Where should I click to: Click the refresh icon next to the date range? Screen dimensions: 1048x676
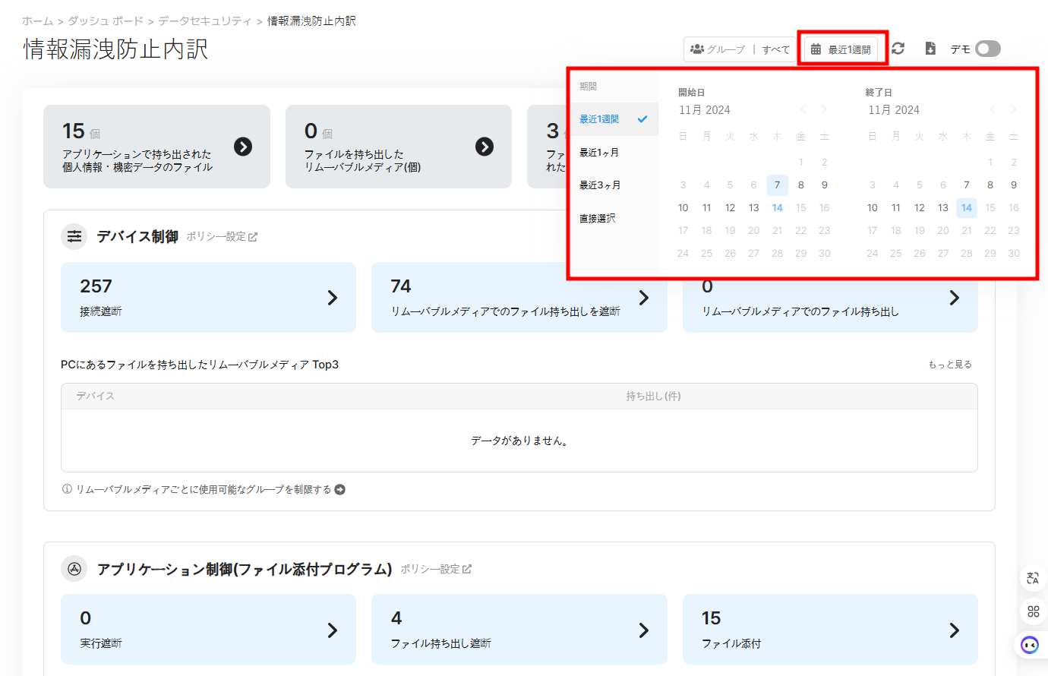pos(898,49)
